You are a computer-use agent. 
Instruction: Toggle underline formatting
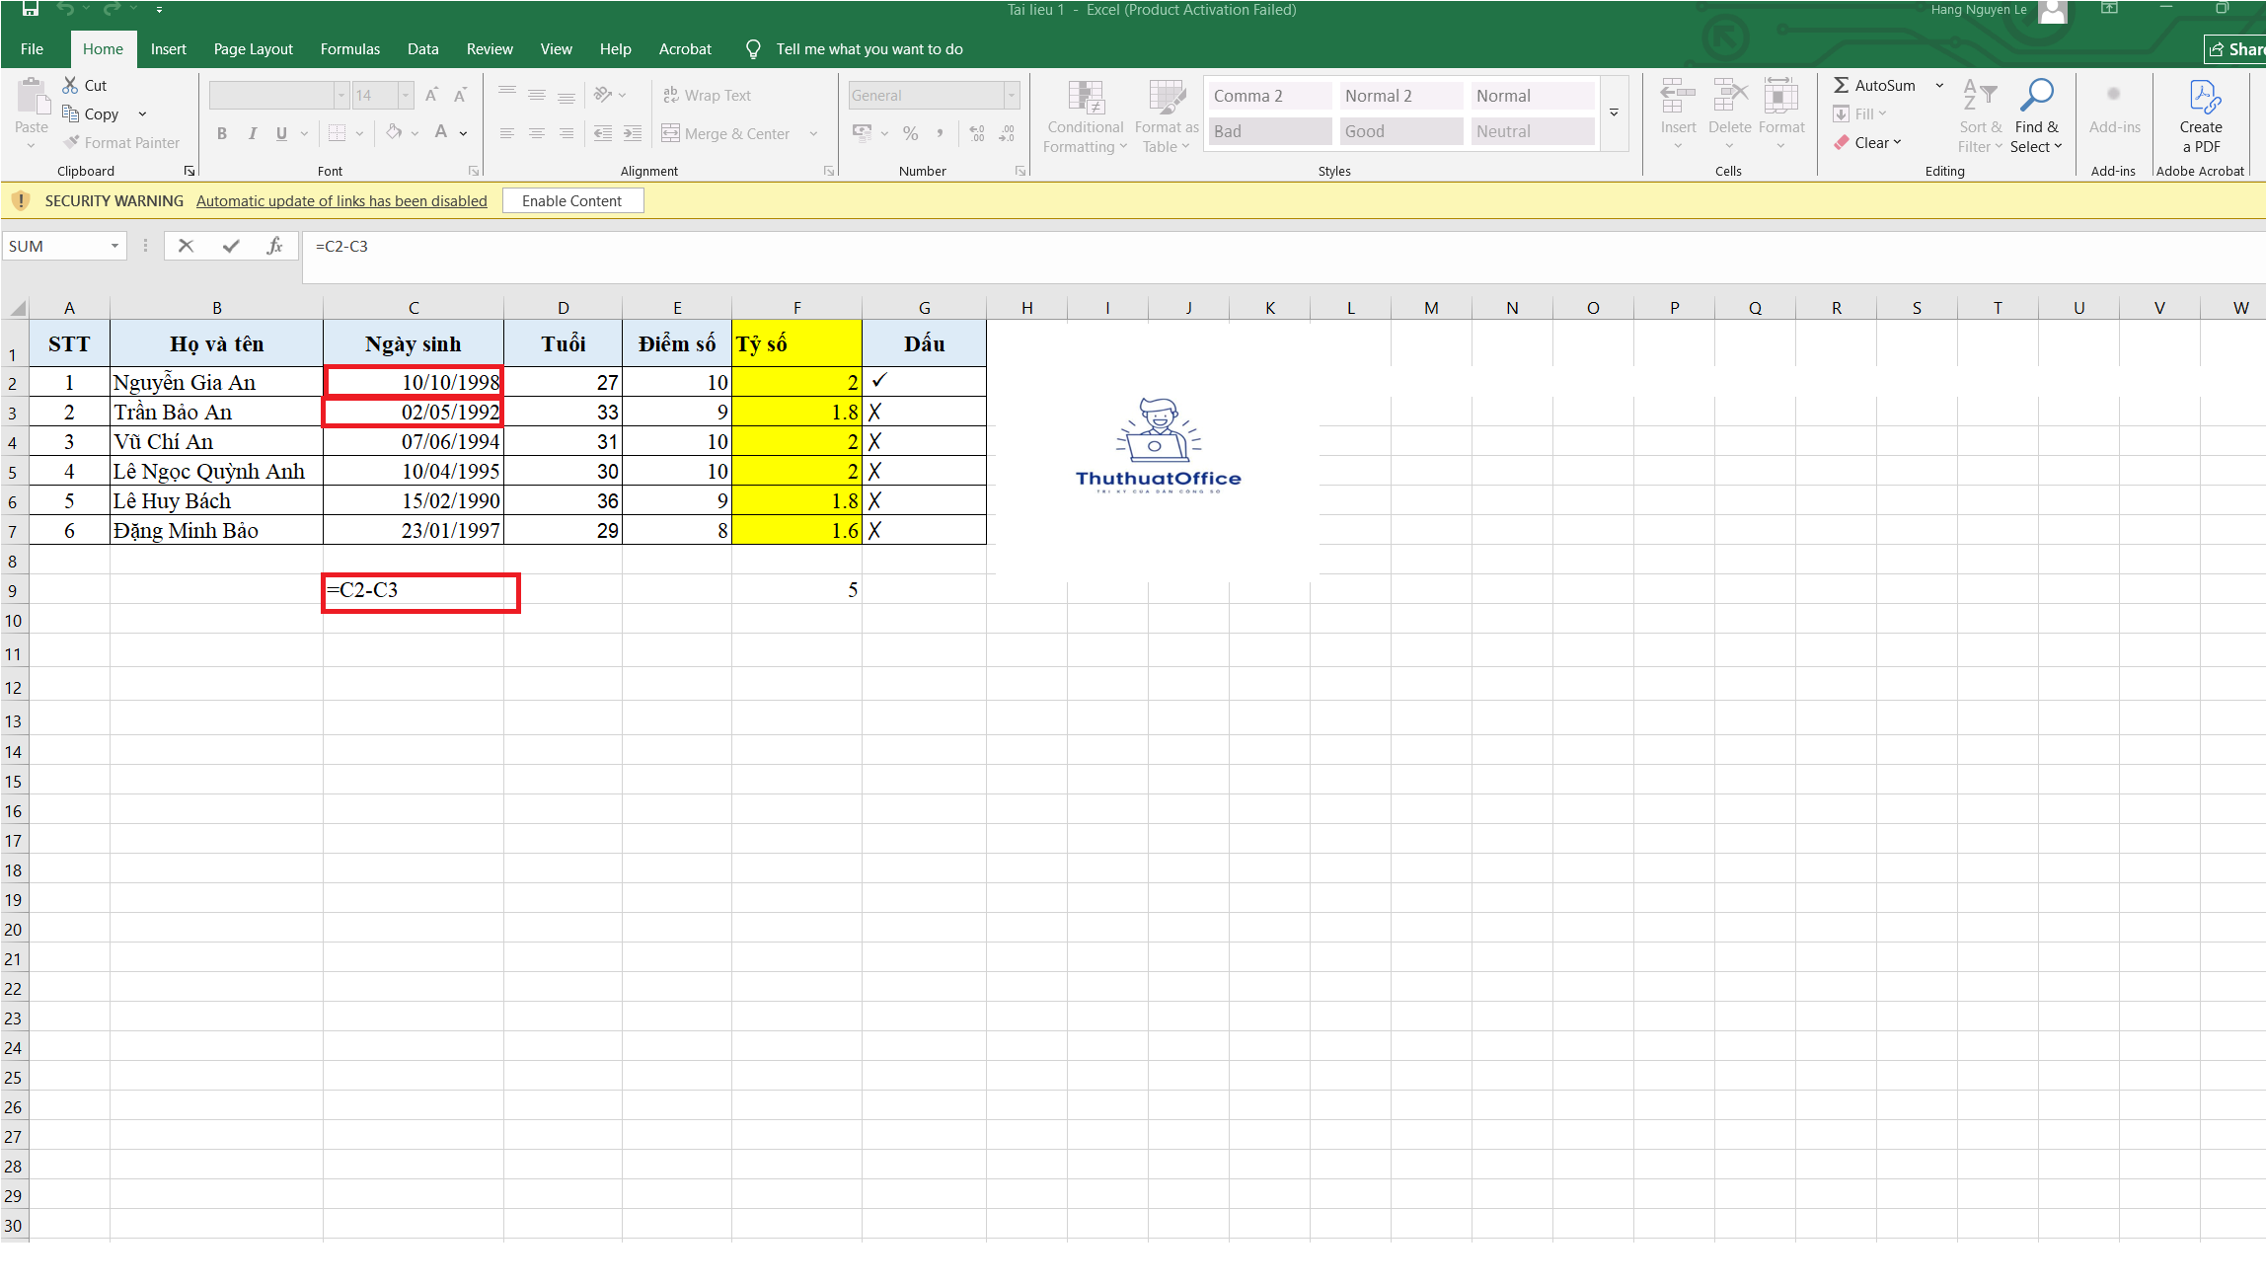tap(280, 133)
